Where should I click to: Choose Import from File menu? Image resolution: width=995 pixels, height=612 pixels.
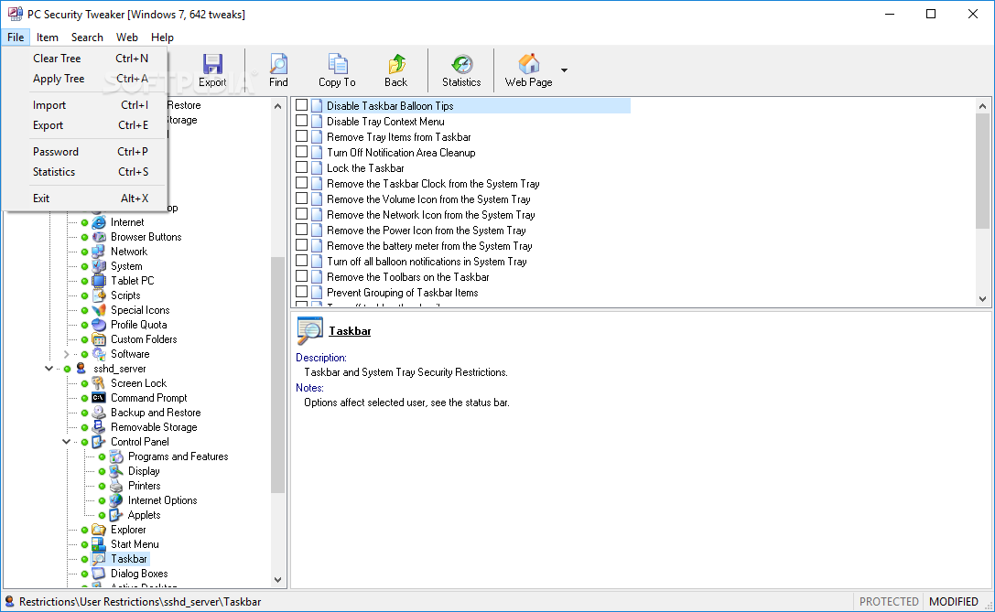(x=84, y=105)
